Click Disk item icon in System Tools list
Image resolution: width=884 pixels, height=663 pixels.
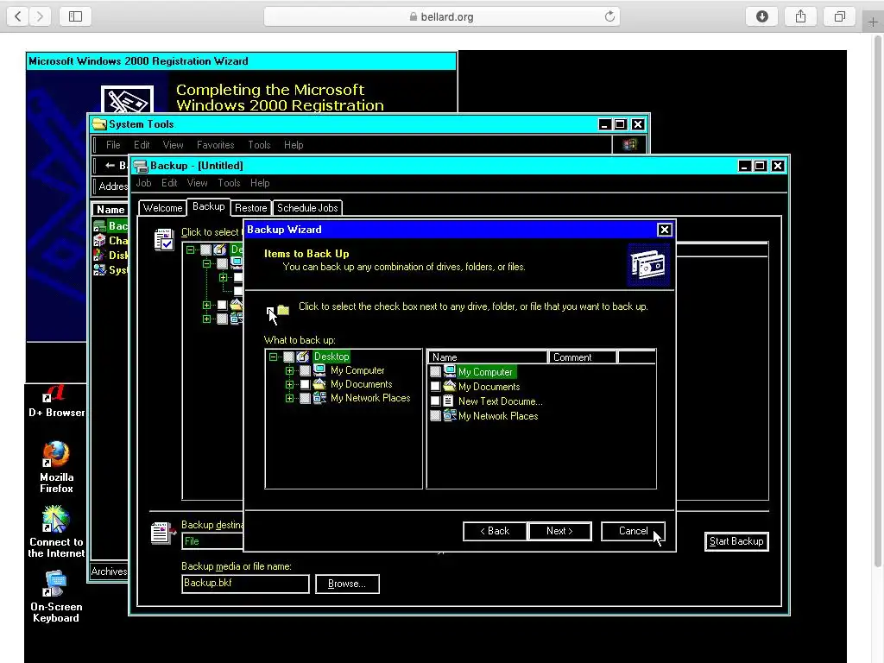[100, 256]
